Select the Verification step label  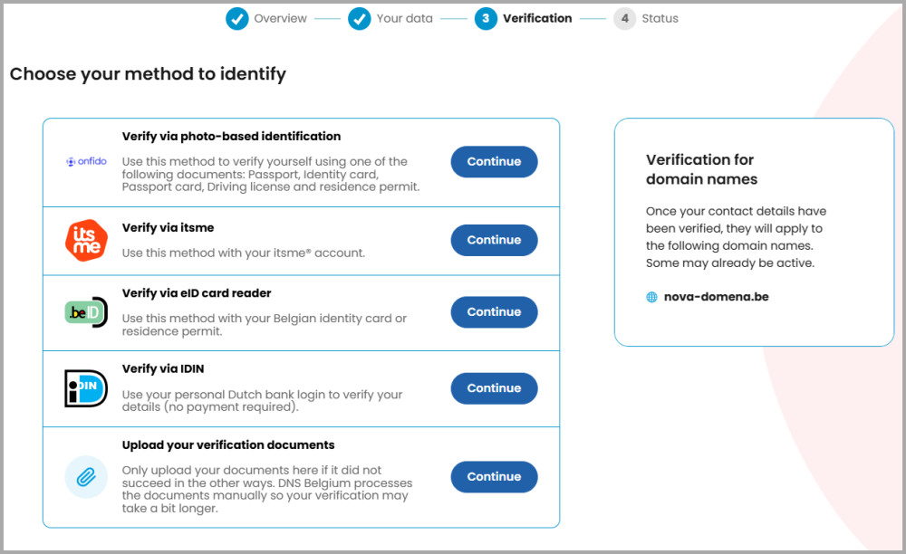pos(537,18)
